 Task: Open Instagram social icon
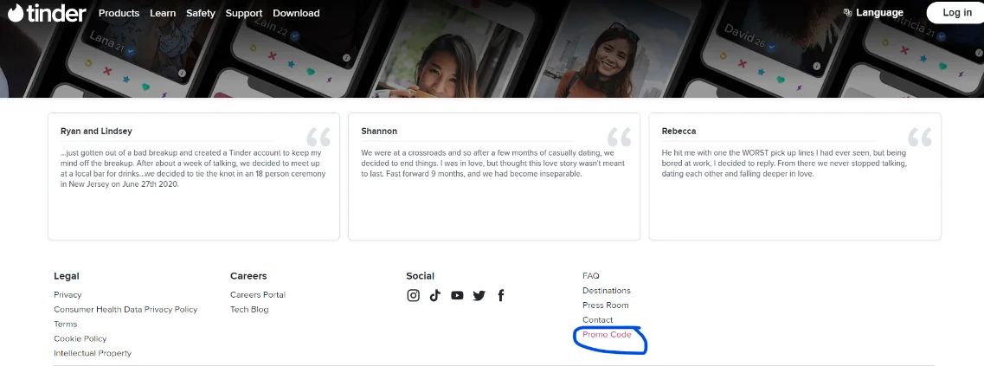[413, 295]
